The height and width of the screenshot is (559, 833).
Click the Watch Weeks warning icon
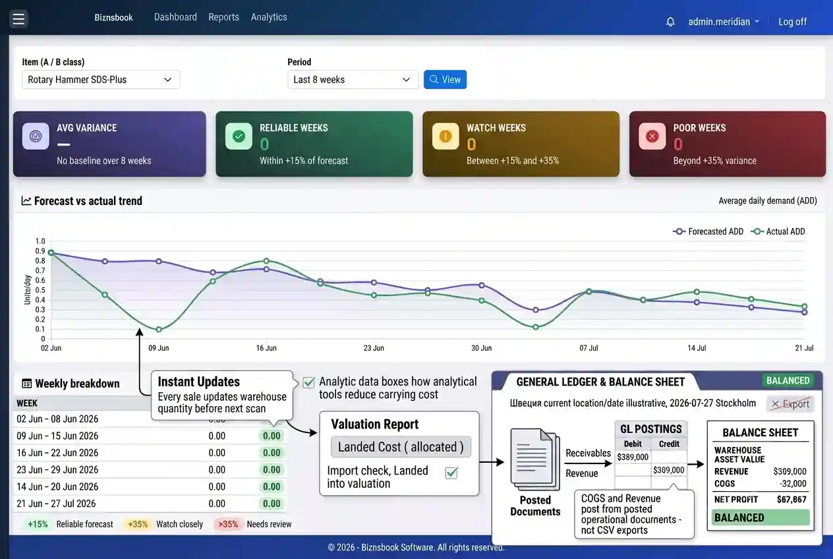click(x=445, y=136)
